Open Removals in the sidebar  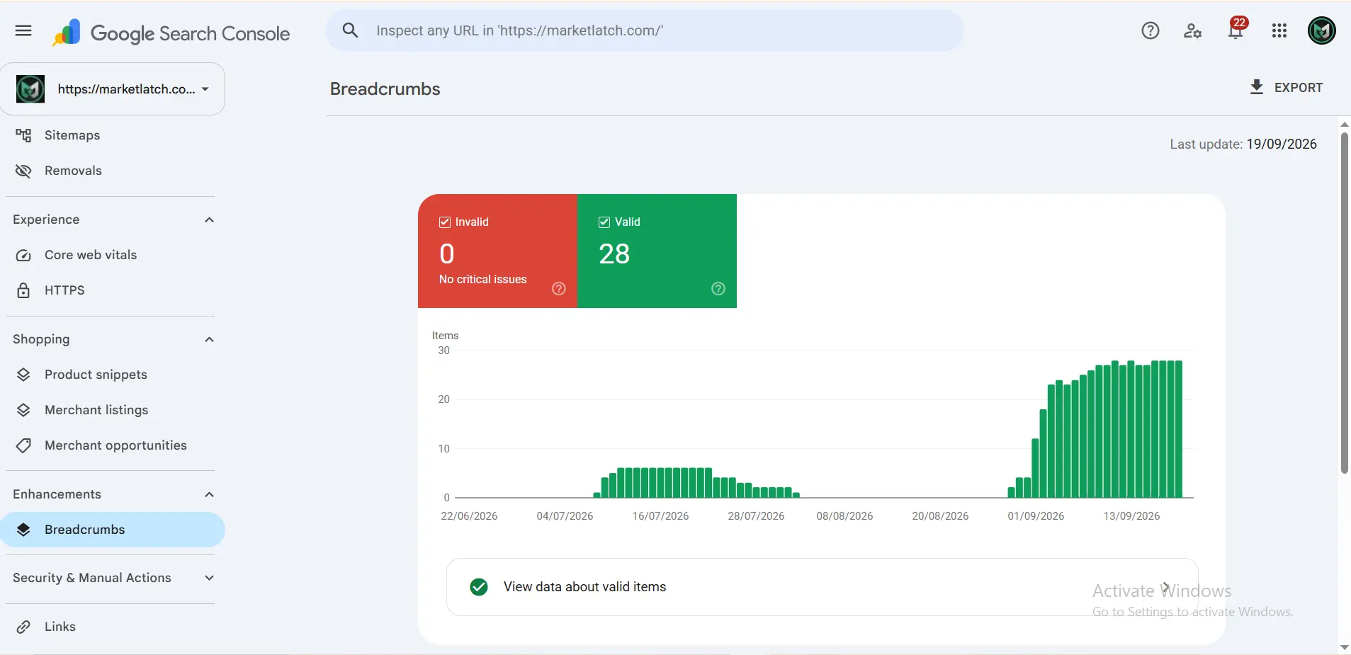click(x=113, y=171)
